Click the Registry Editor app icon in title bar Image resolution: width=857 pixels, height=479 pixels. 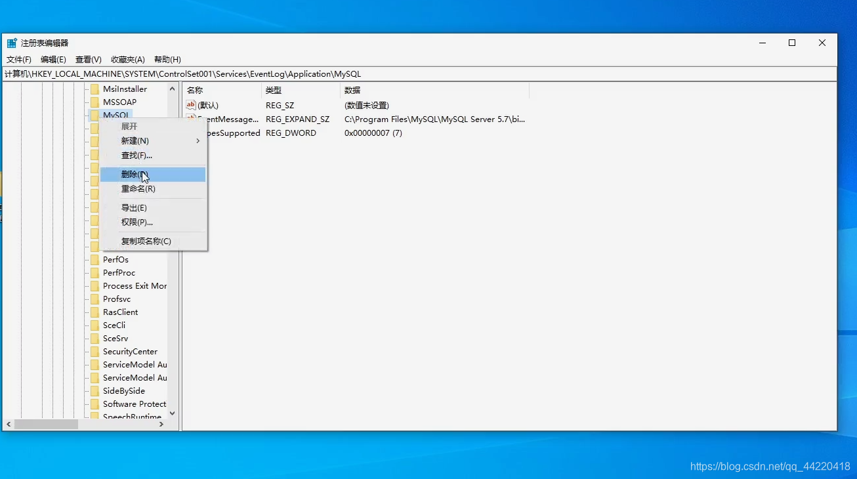click(12, 43)
